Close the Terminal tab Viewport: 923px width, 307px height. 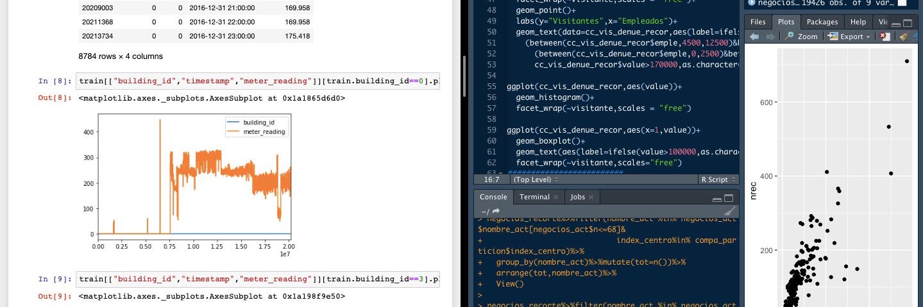coord(555,197)
